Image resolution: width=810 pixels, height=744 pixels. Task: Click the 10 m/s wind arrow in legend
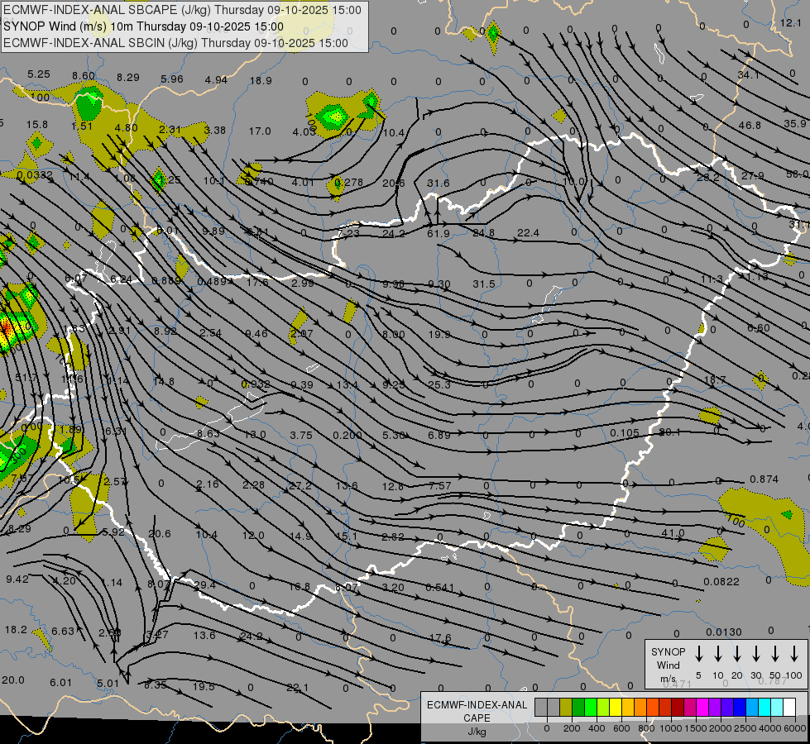coord(718,654)
